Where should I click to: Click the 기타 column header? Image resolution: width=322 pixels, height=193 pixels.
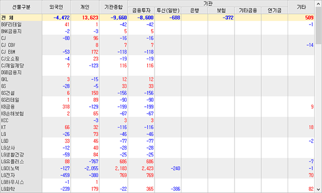point(301,7)
